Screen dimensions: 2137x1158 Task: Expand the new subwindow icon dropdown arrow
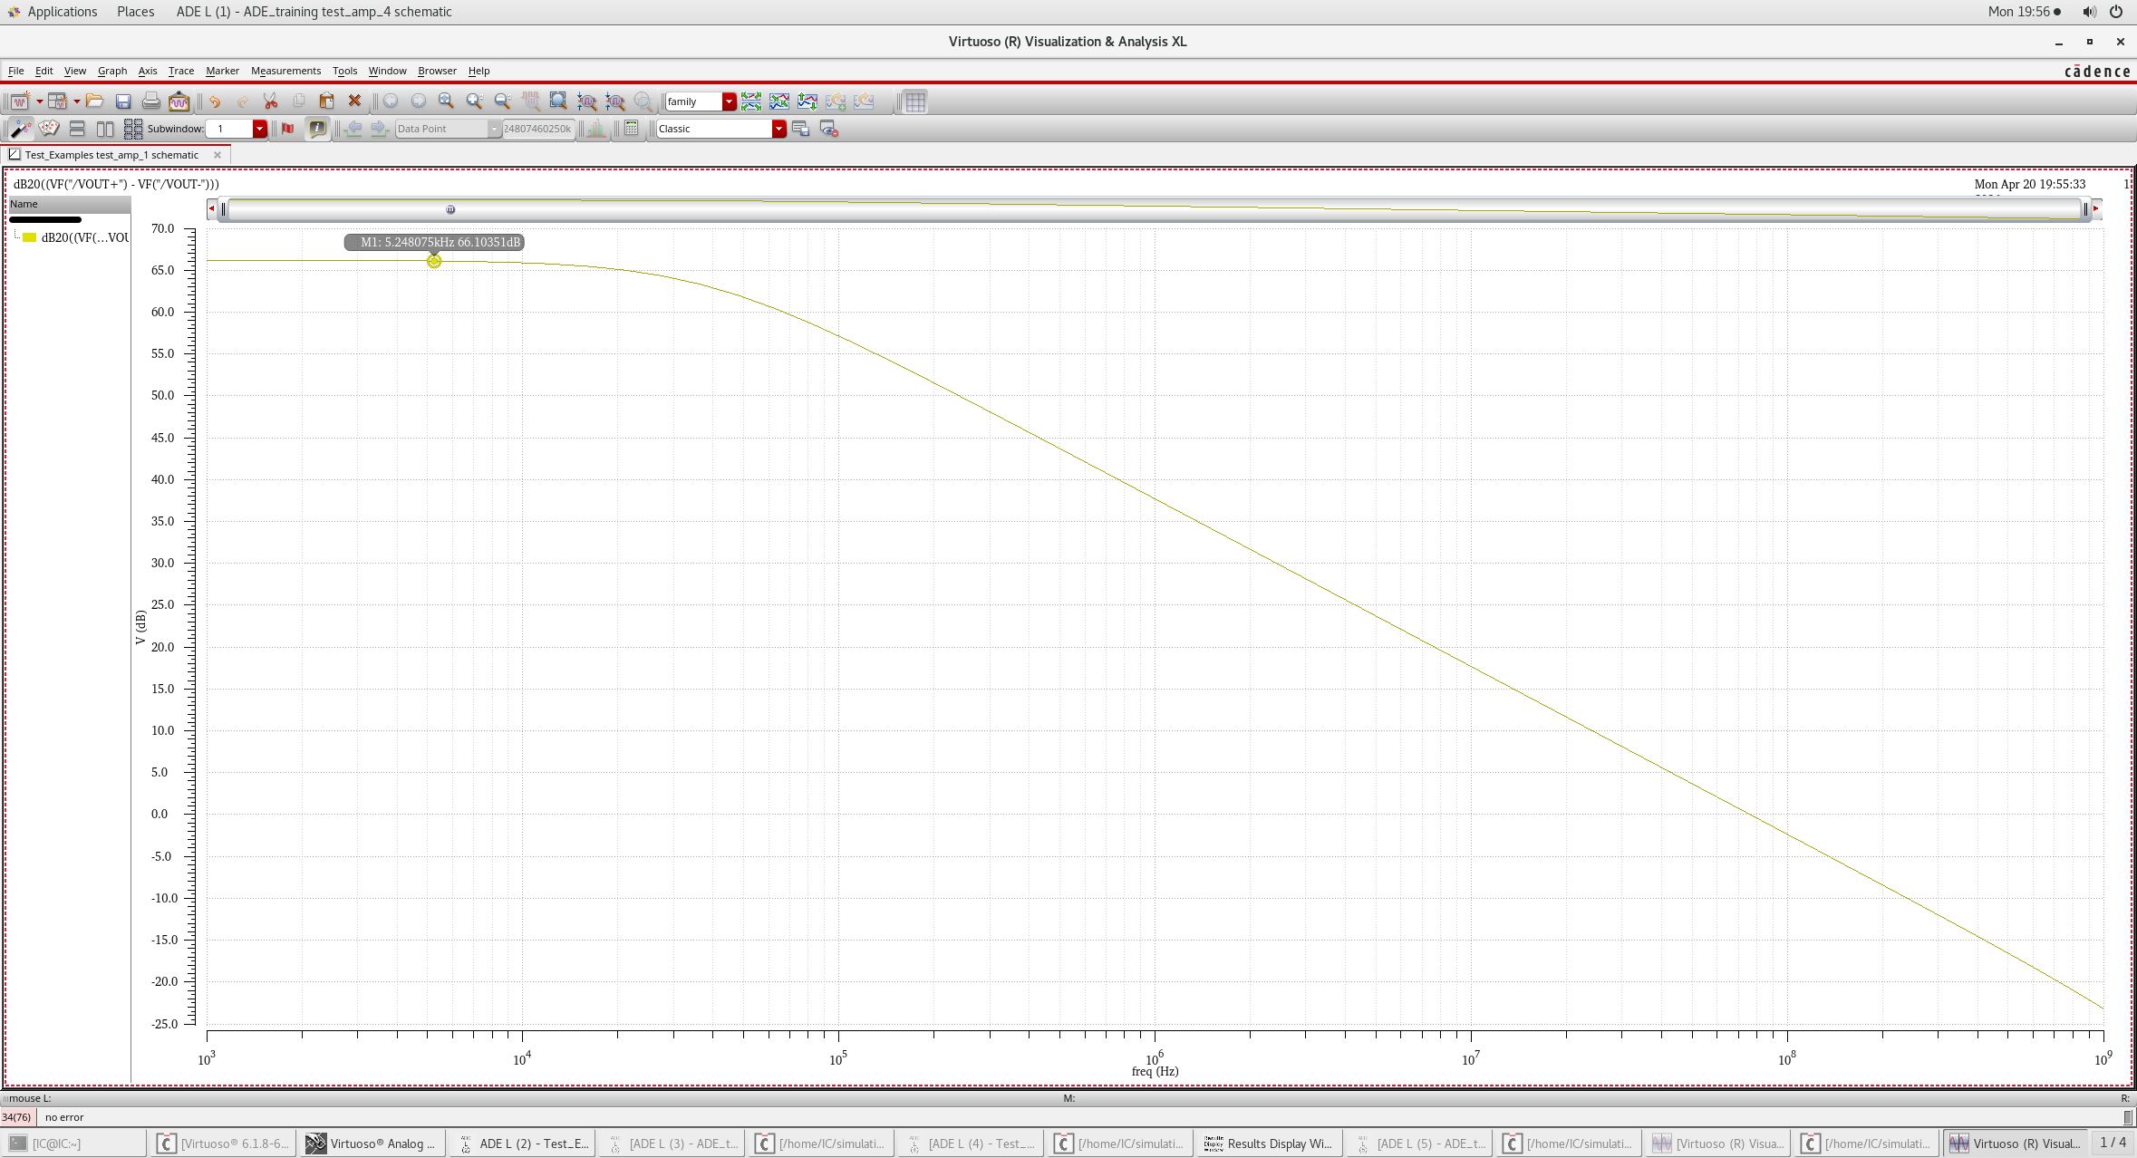(x=76, y=101)
